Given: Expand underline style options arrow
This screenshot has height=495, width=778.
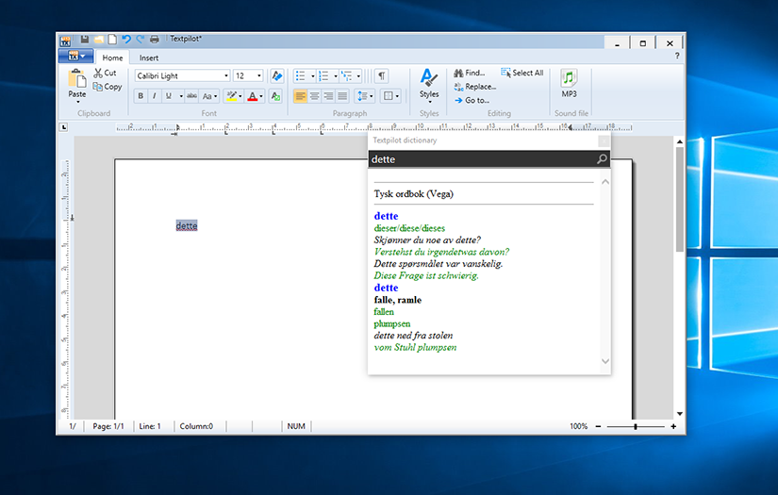Looking at the screenshot, I should coord(181,96).
